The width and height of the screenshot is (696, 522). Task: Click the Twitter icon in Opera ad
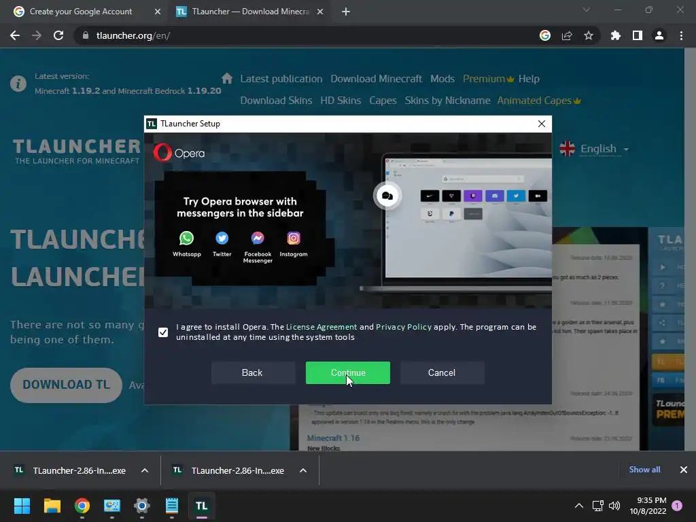tap(222, 239)
